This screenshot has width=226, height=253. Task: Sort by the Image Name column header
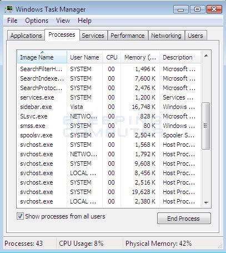42,57
